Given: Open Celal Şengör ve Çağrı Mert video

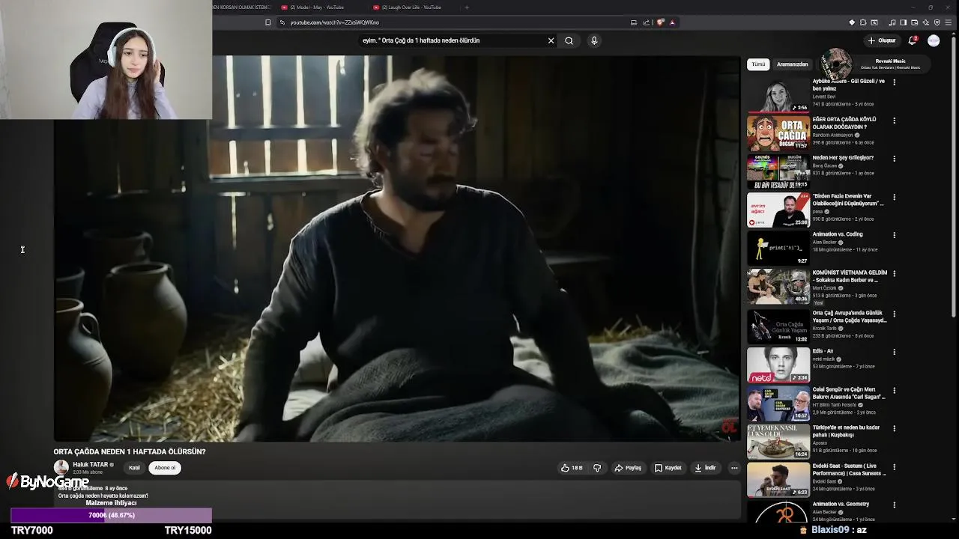Looking at the screenshot, I should pos(778,404).
